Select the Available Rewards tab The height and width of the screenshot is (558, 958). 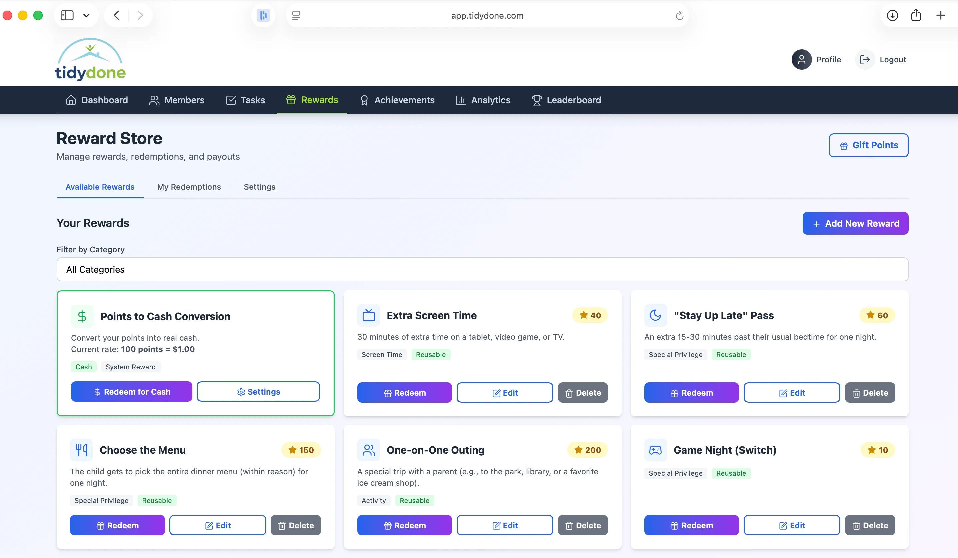click(x=100, y=187)
